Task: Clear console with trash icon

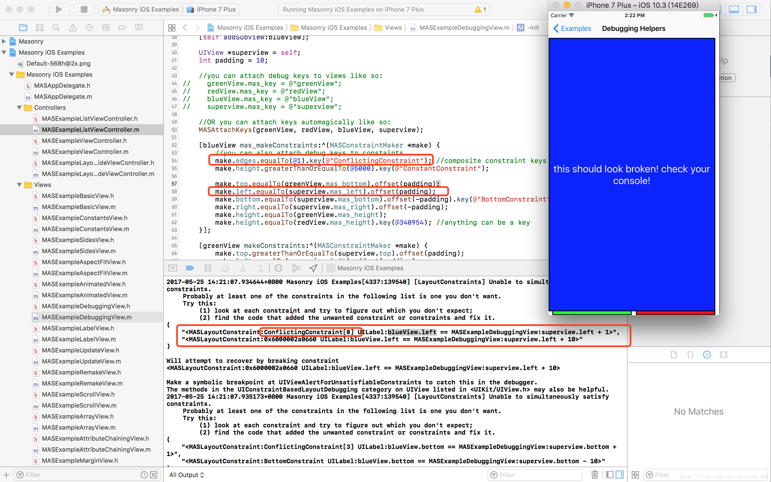Action: pos(595,475)
